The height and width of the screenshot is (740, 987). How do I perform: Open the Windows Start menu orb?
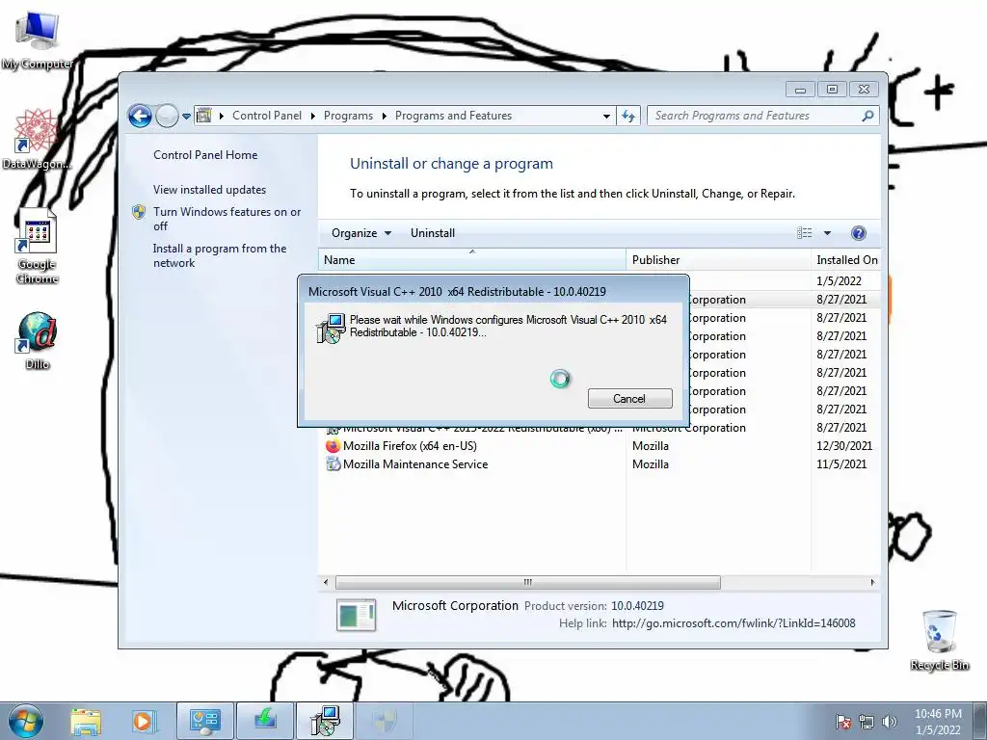point(26,721)
